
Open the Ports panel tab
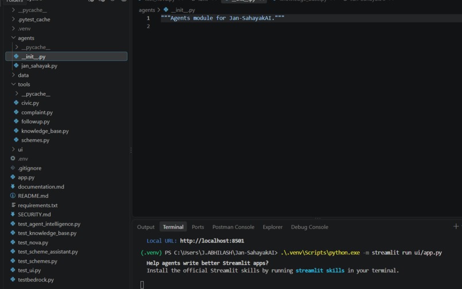point(198,226)
